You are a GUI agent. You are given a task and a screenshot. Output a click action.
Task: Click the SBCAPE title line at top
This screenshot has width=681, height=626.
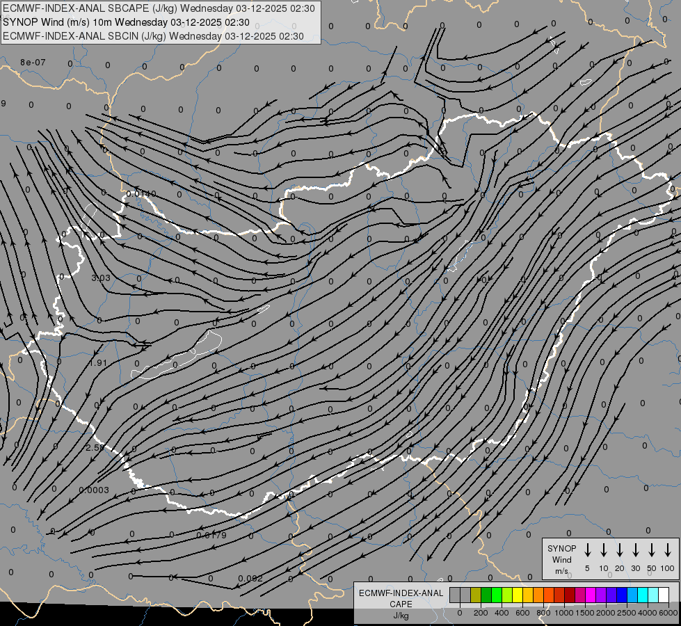(x=159, y=8)
